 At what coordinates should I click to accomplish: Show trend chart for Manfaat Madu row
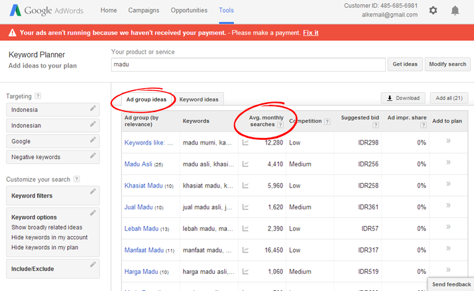pos(245,250)
